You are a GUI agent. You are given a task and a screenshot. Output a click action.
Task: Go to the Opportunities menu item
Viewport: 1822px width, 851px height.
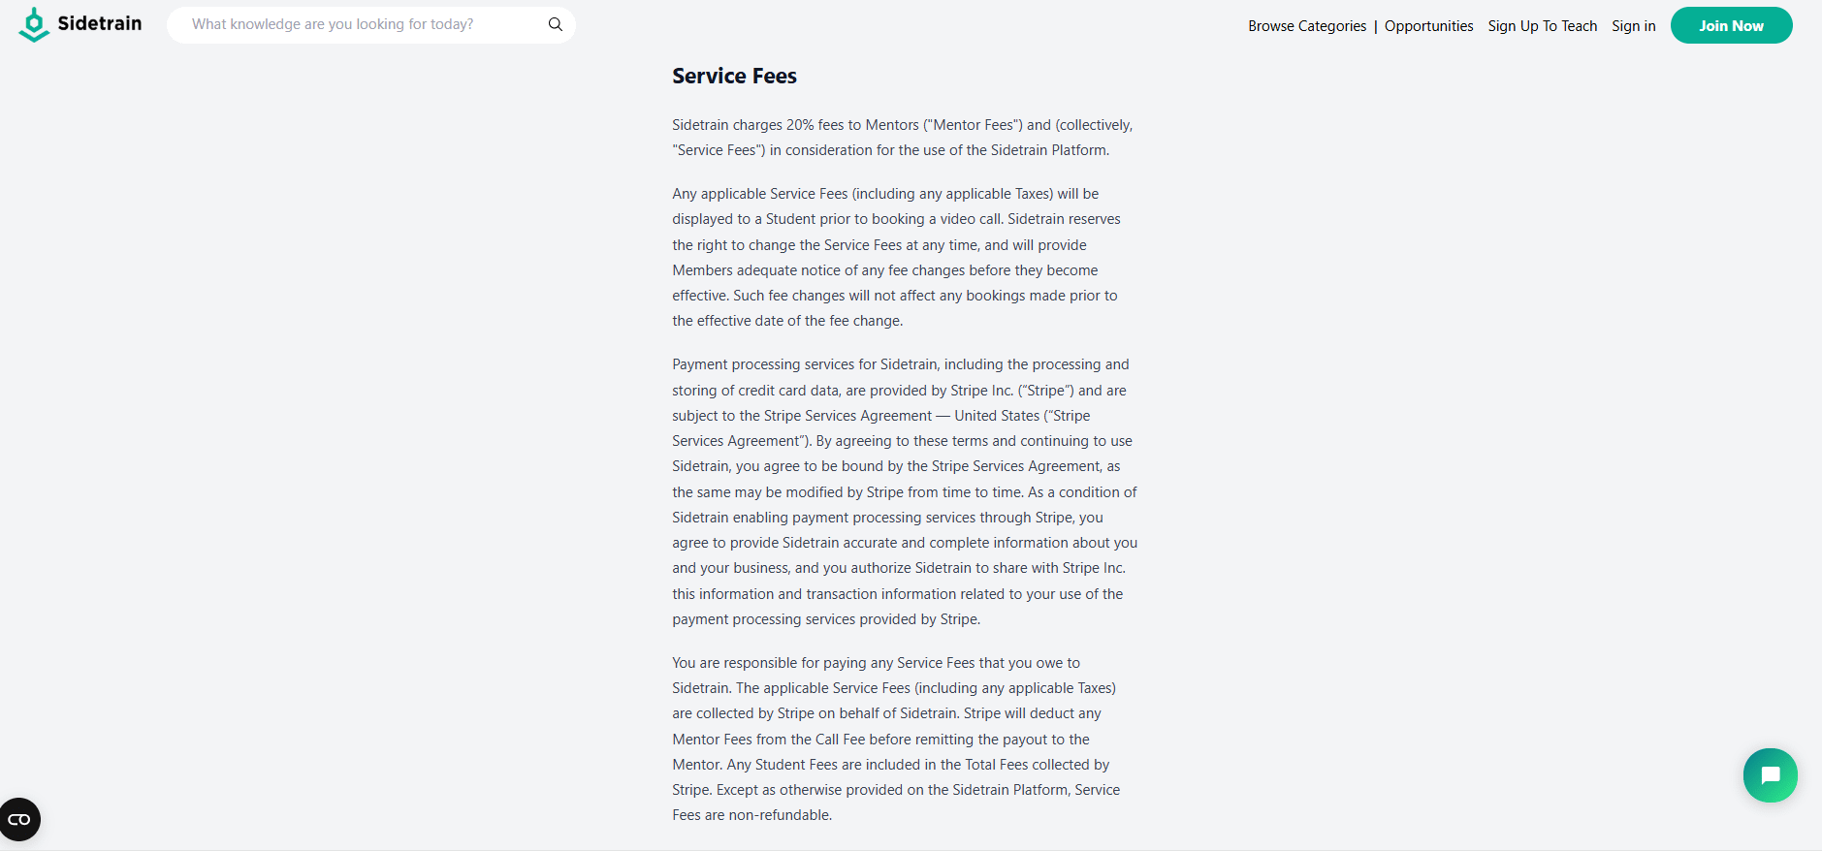1428,26
